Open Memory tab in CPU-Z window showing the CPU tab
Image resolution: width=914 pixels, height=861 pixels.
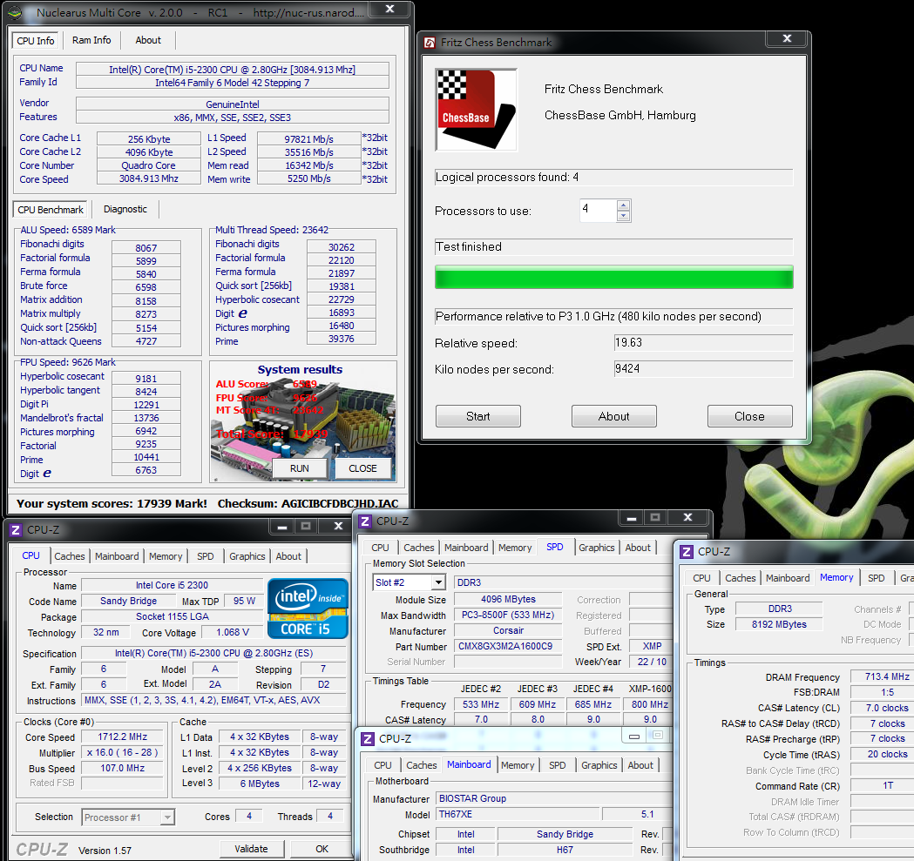click(166, 556)
